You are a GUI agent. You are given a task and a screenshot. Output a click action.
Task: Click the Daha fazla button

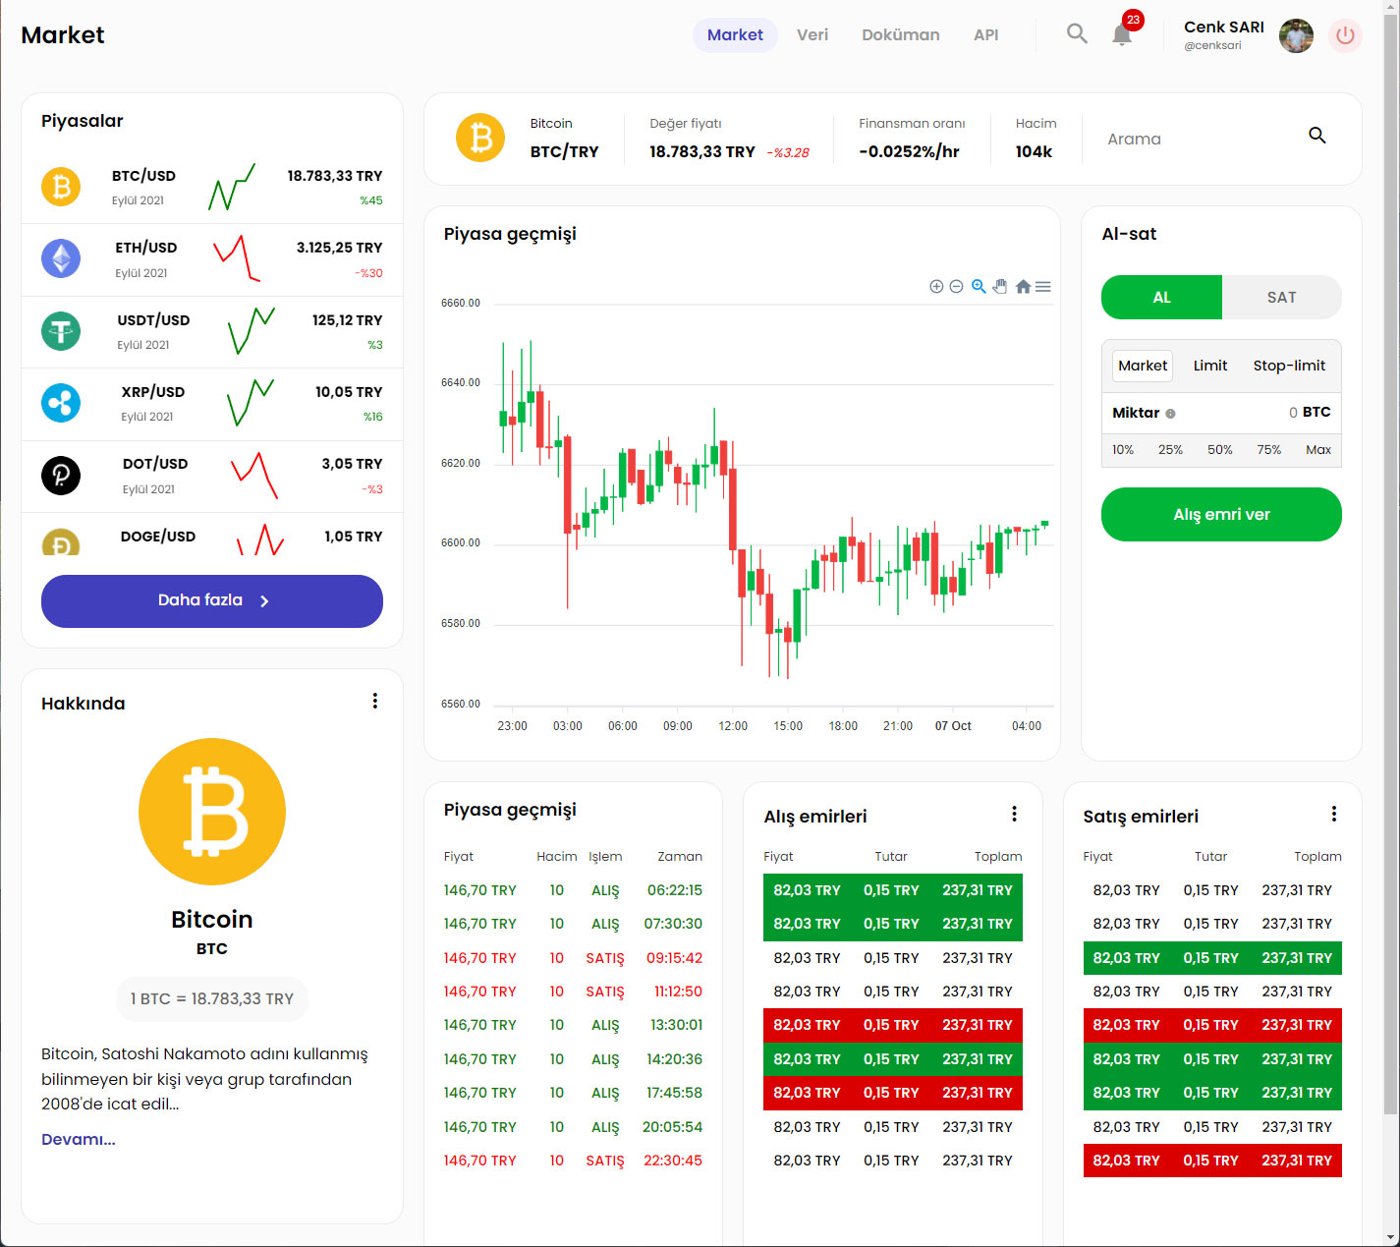pyautogui.click(x=212, y=601)
